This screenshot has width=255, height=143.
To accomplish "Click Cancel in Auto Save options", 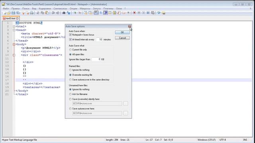I will pyautogui.click(x=122, y=38).
